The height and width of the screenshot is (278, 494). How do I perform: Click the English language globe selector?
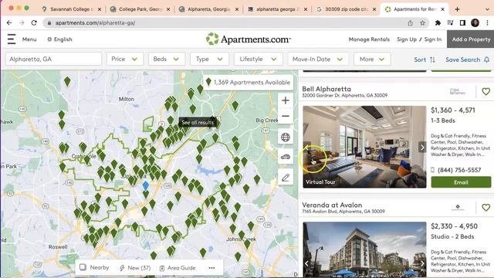coord(59,39)
